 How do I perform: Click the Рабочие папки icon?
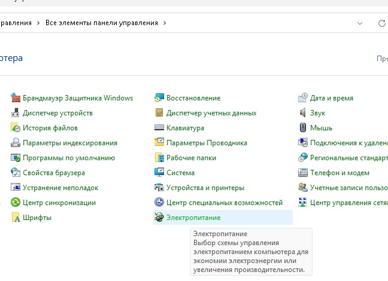[159, 157]
